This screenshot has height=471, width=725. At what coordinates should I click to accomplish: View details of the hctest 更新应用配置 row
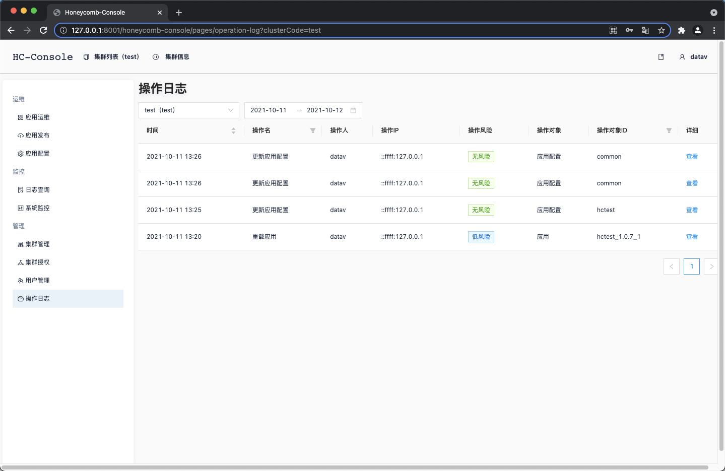coord(692,210)
